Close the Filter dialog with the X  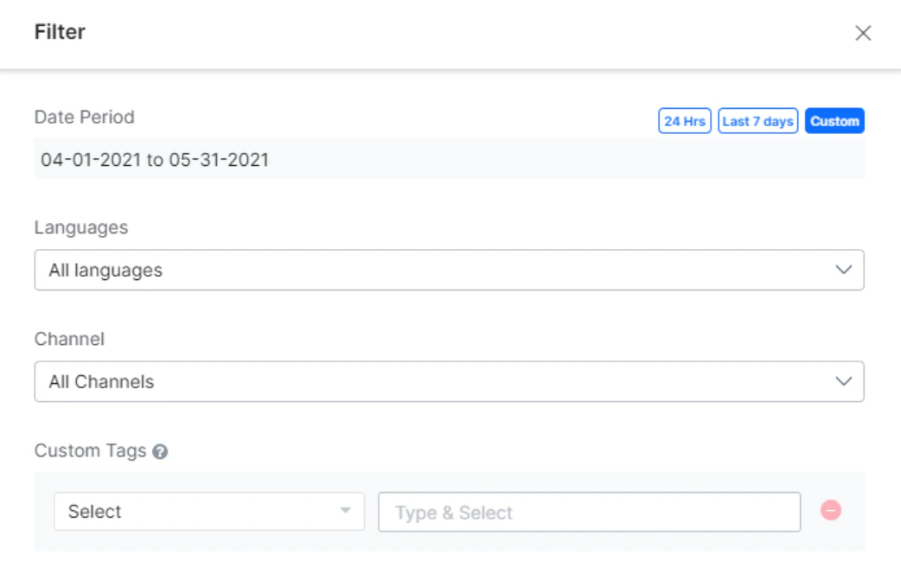864,35
